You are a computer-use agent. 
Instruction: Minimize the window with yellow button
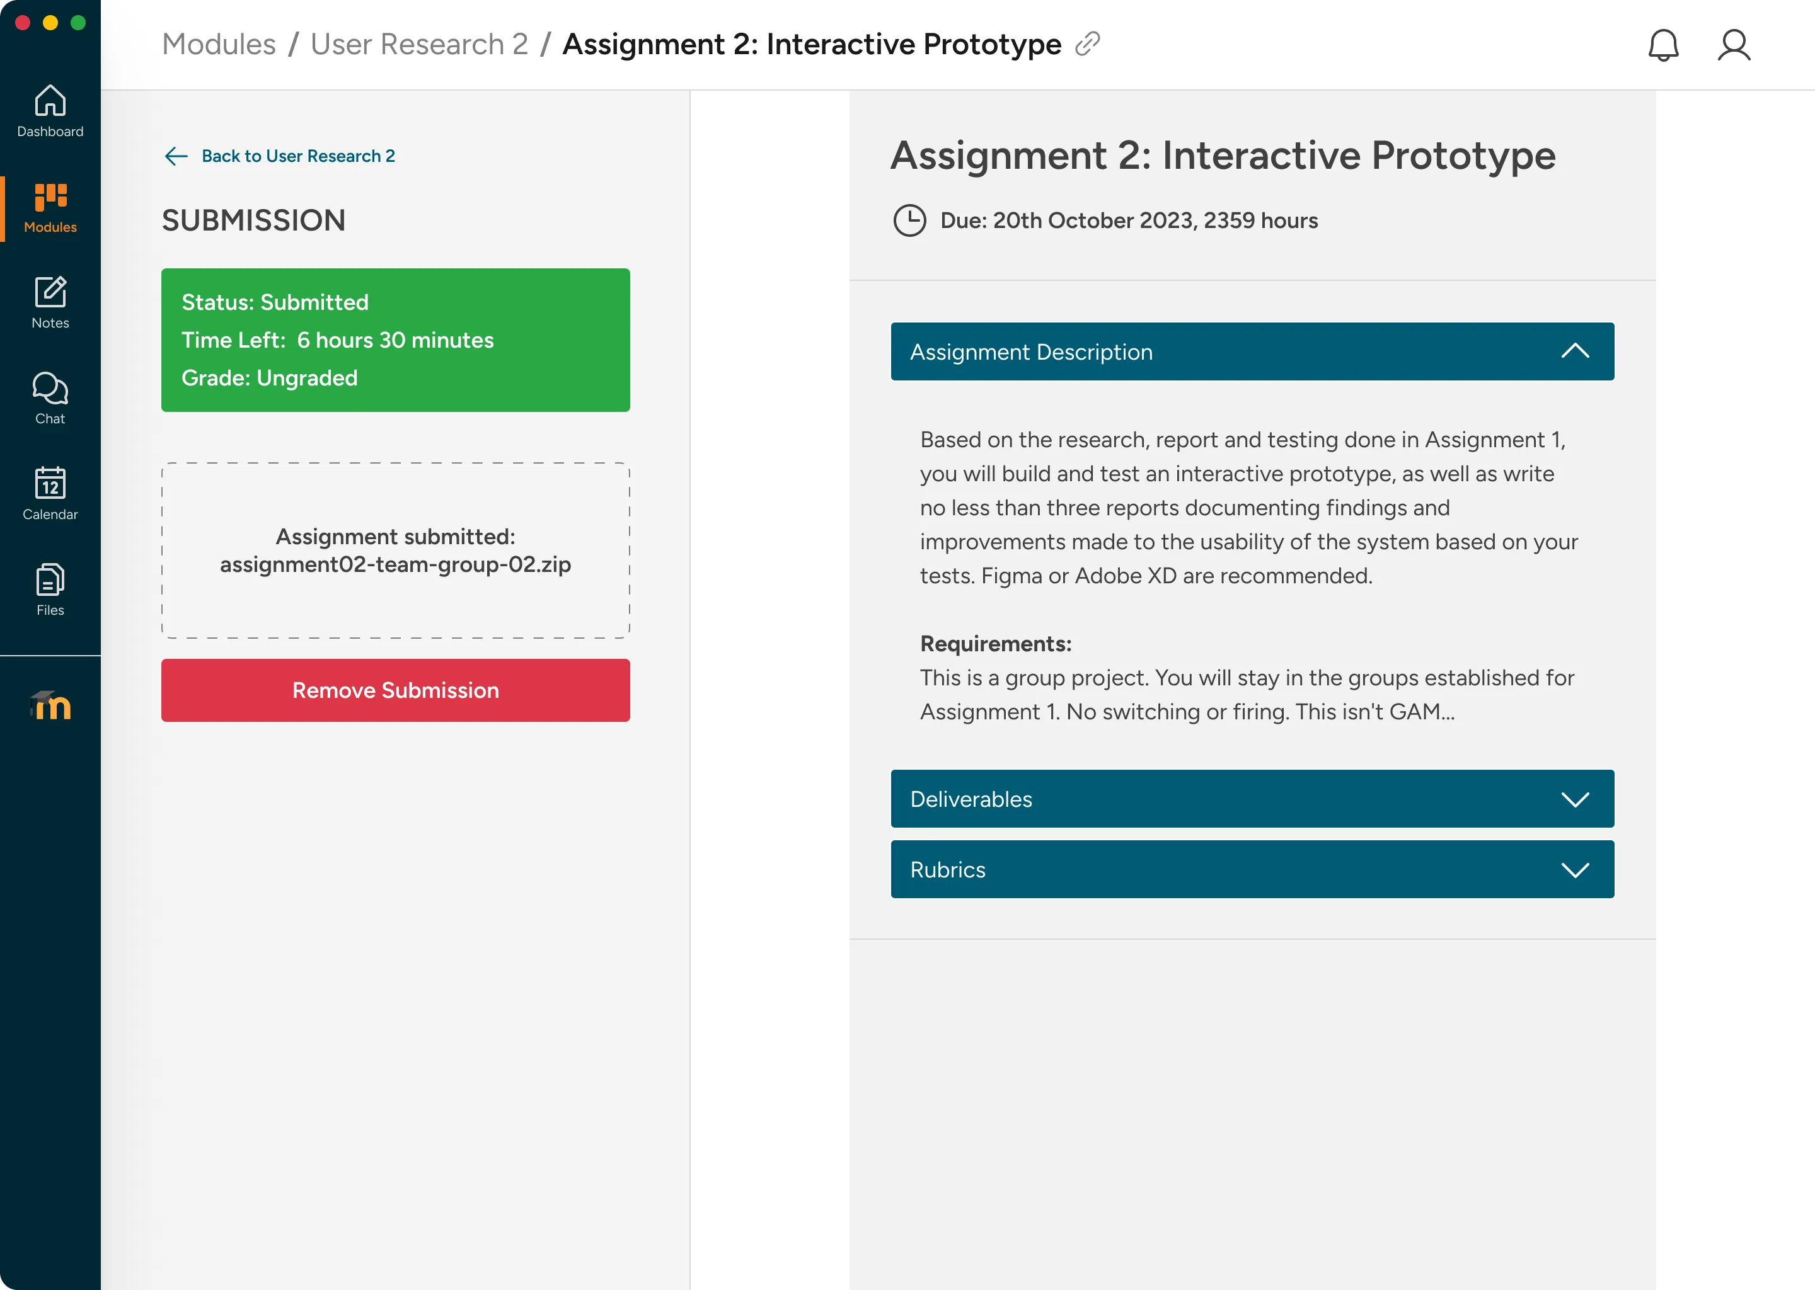pos(50,22)
